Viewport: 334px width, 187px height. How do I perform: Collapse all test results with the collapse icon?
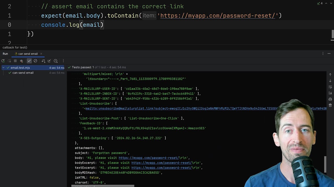[49, 61]
